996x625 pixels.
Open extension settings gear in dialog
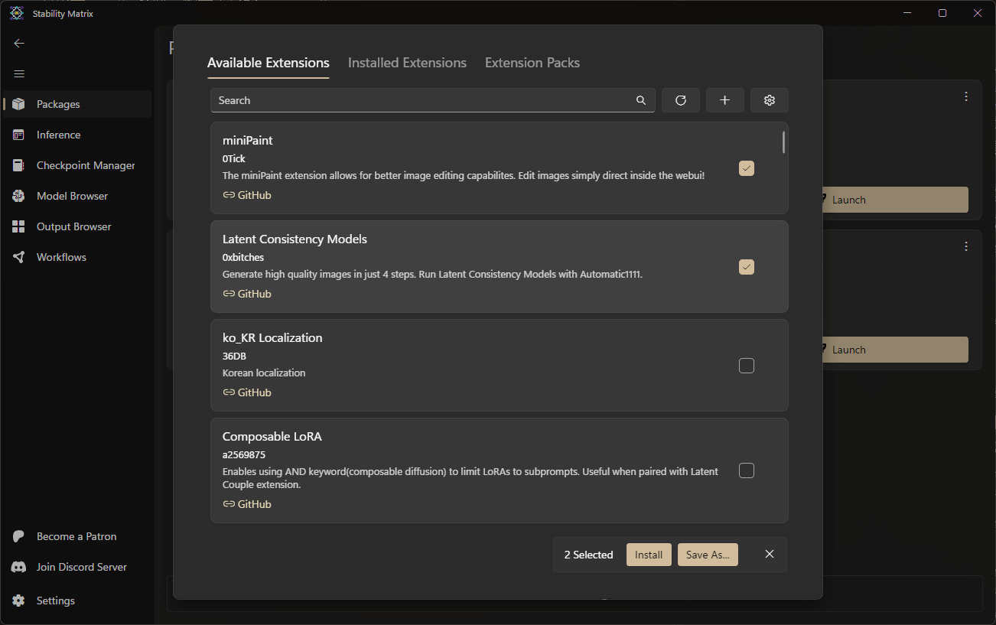click(x=770, y=100)
